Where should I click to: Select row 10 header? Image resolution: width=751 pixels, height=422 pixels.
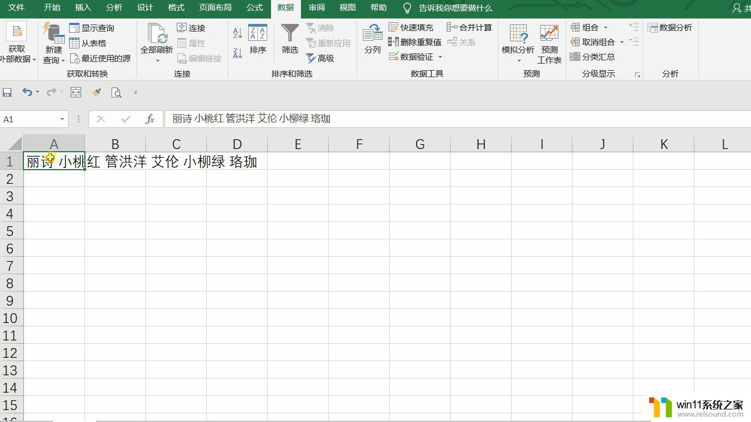pyautogui.click(x=11, y=318)
